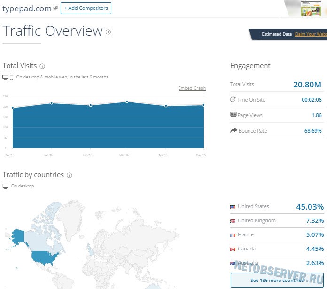Click the Canada country name
Screen dimensions: 327x289
pyautogui.click(x=247, y=249)
